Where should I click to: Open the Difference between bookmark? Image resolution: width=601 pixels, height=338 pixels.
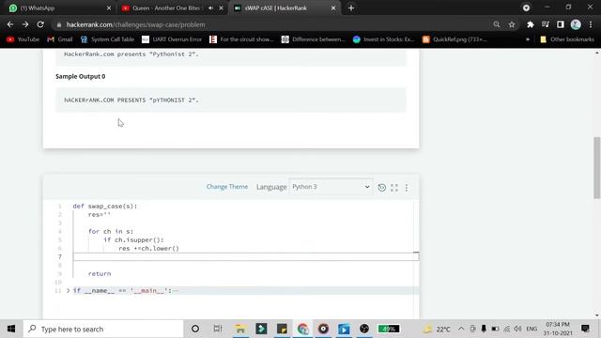[313, 39]
